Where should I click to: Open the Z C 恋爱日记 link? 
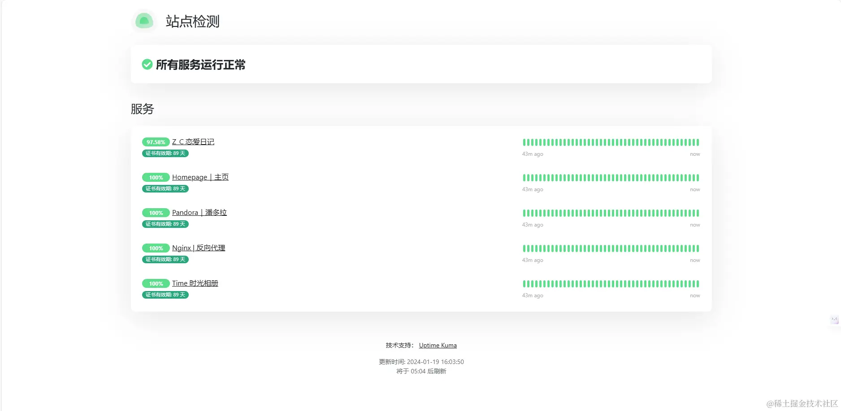click(193, 142)
